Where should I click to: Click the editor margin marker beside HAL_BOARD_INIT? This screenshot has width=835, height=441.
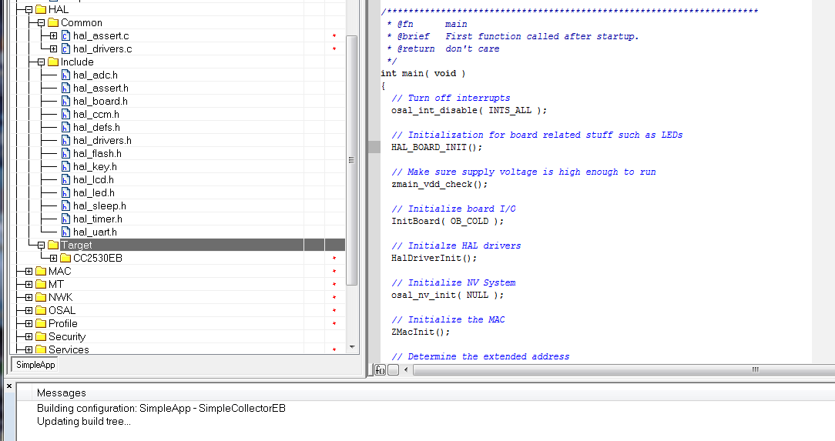374,147
